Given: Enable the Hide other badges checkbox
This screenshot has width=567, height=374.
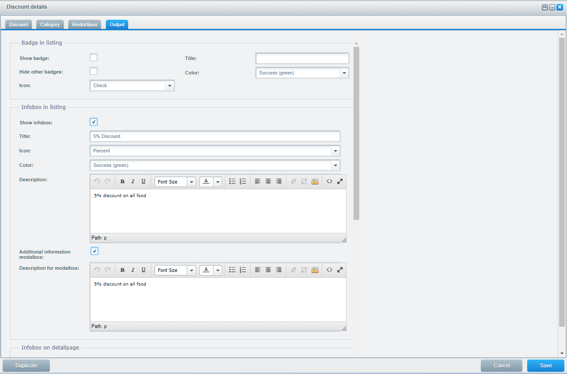Looking at the screenshot, I should 94,71.
